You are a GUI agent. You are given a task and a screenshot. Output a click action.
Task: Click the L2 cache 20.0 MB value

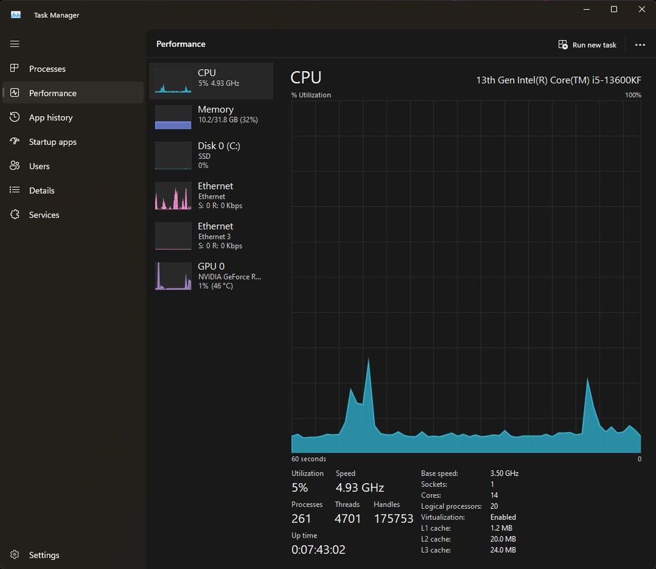pos(503,539)
